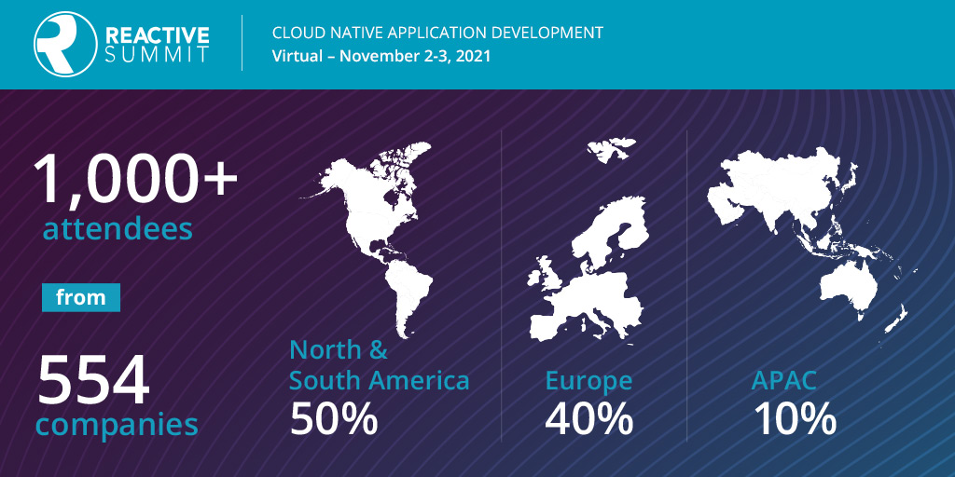Click the word companies

click(117, 424)
